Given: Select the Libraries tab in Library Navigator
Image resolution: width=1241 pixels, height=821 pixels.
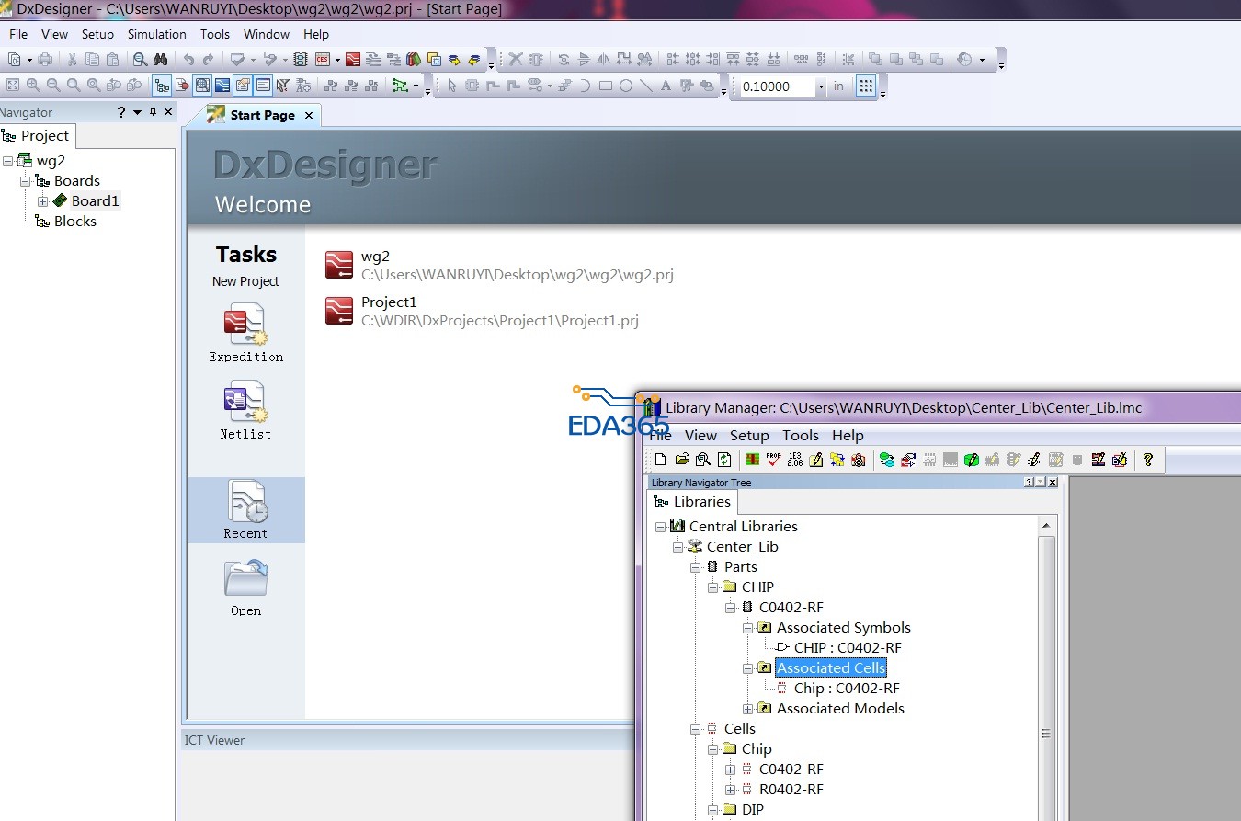Looking at the screenshot, I should point(692,501).
